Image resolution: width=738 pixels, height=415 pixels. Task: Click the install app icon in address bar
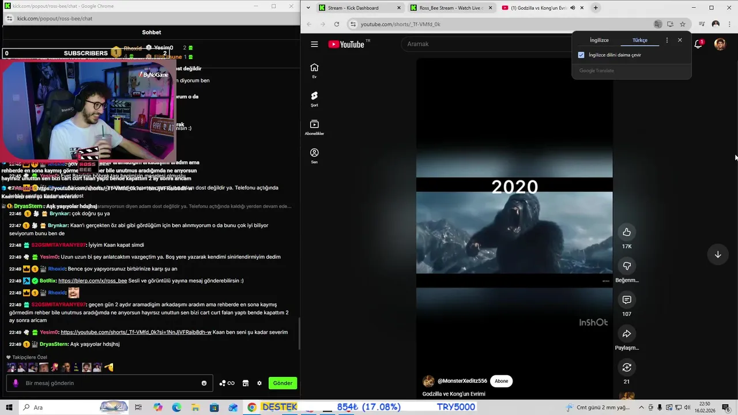click(x=670, y=24)
